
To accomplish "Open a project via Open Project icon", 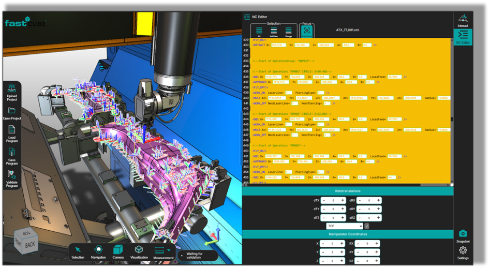I will pyautogui.click(x=12, y=112).
